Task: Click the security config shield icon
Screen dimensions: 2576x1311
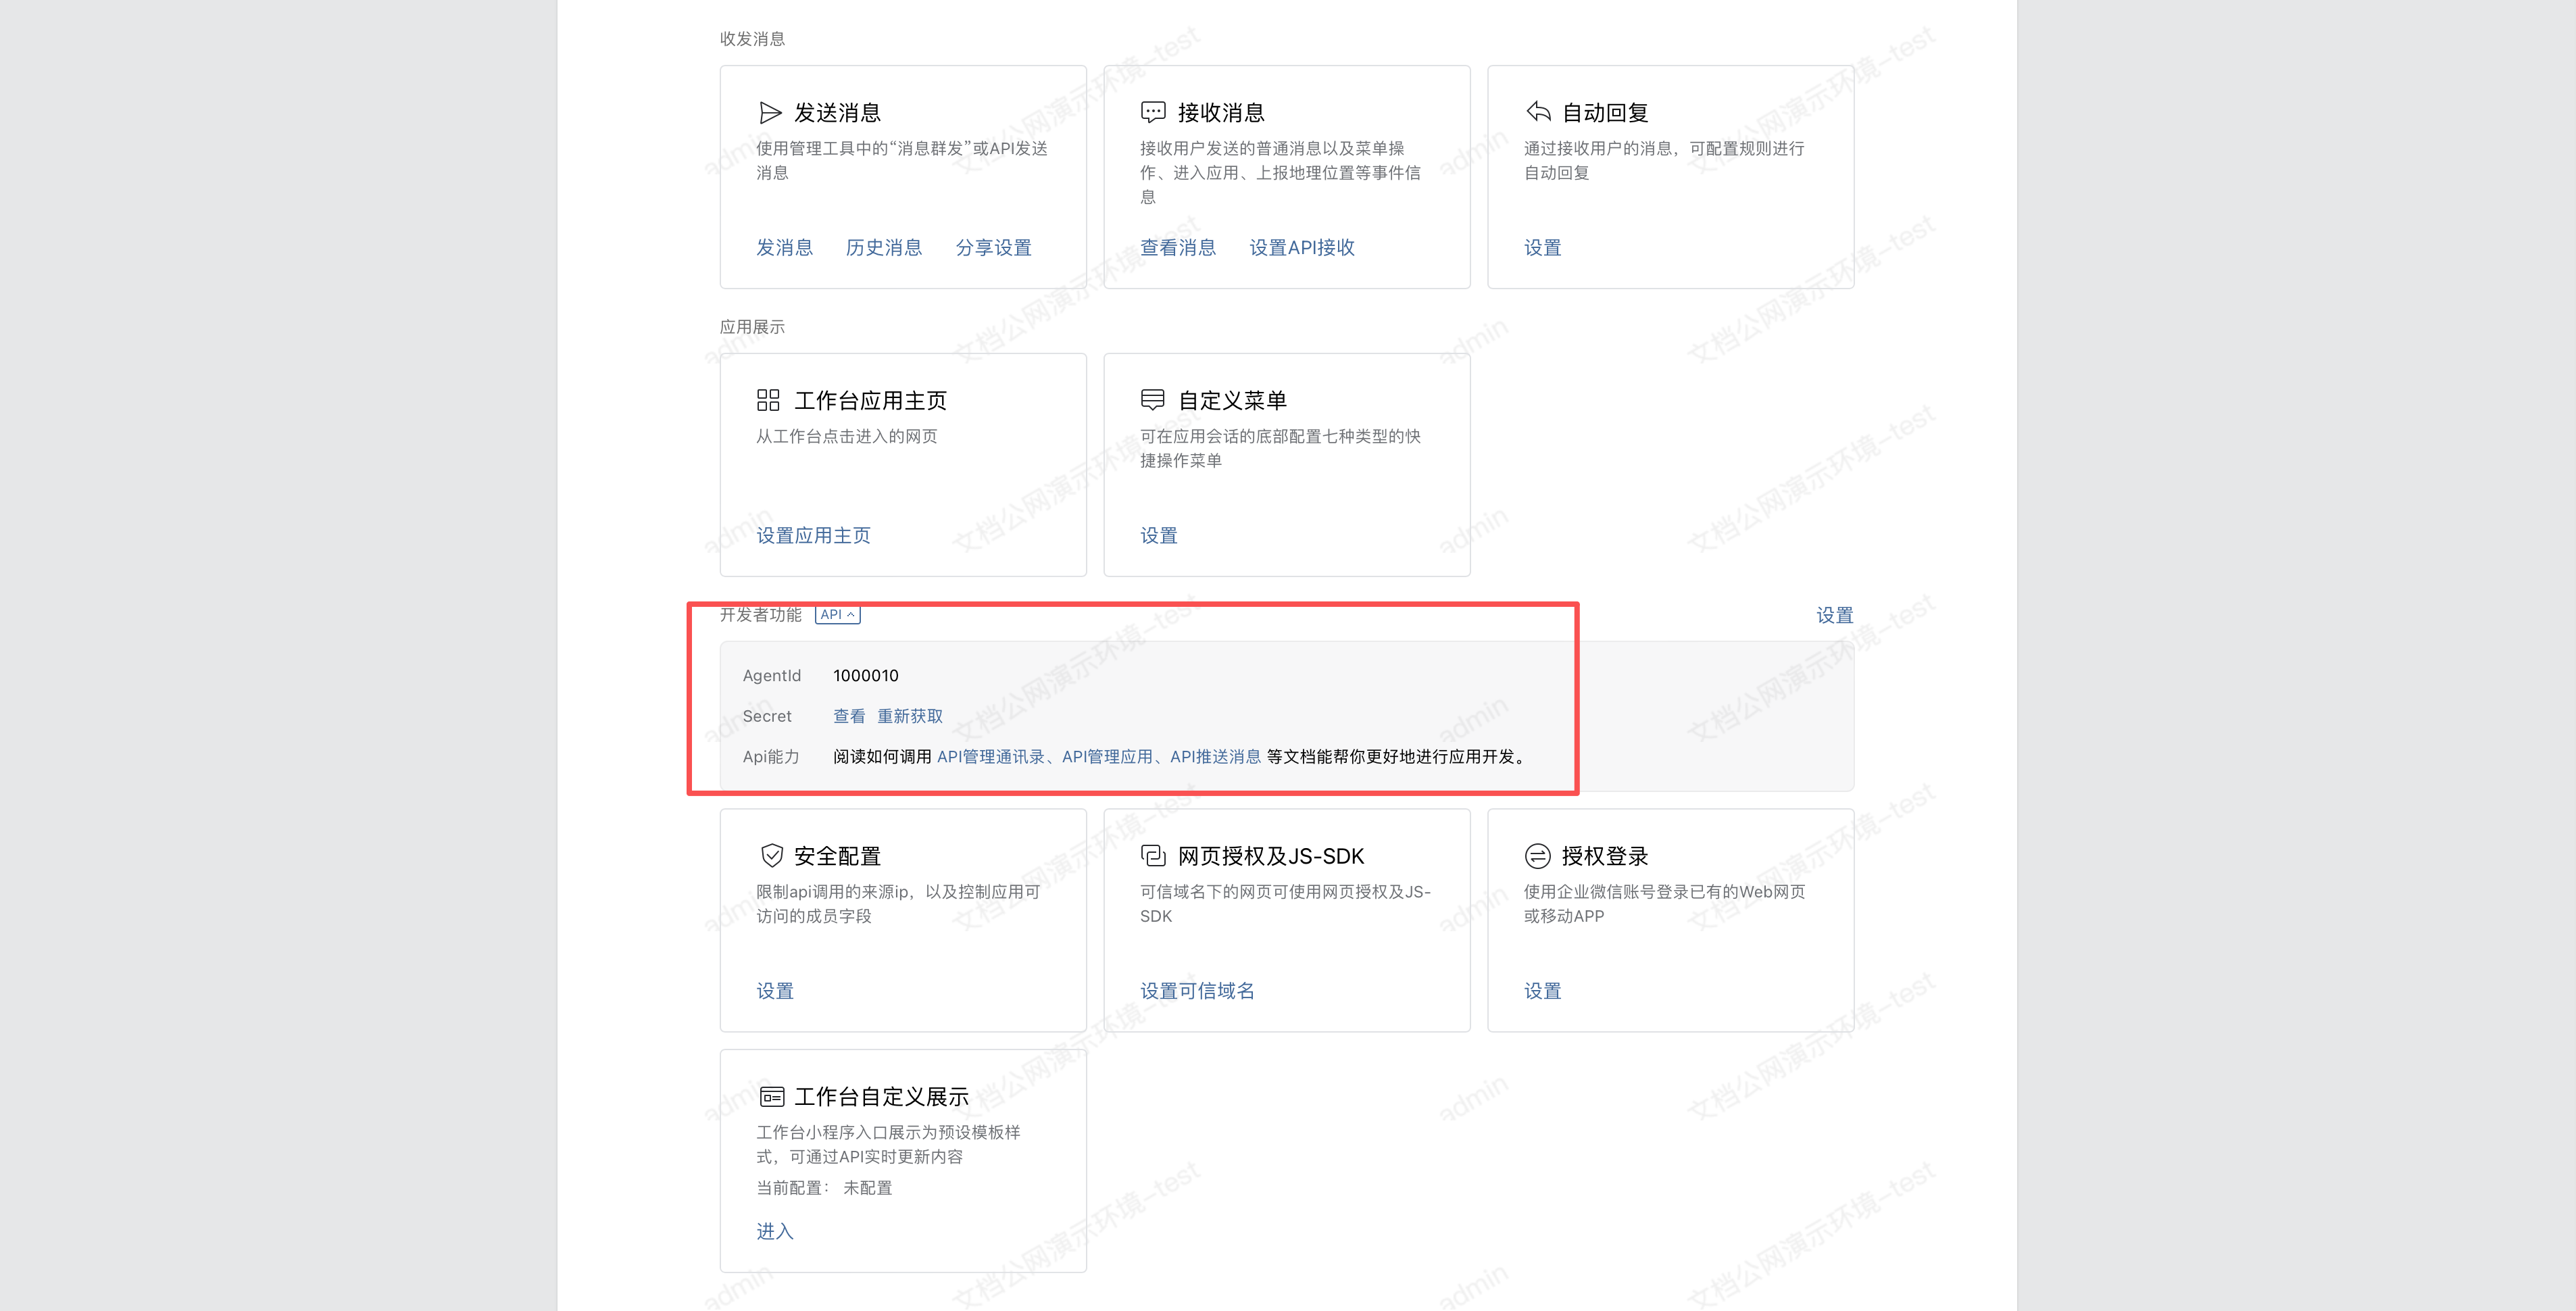Action: click(x=771, y=855)
